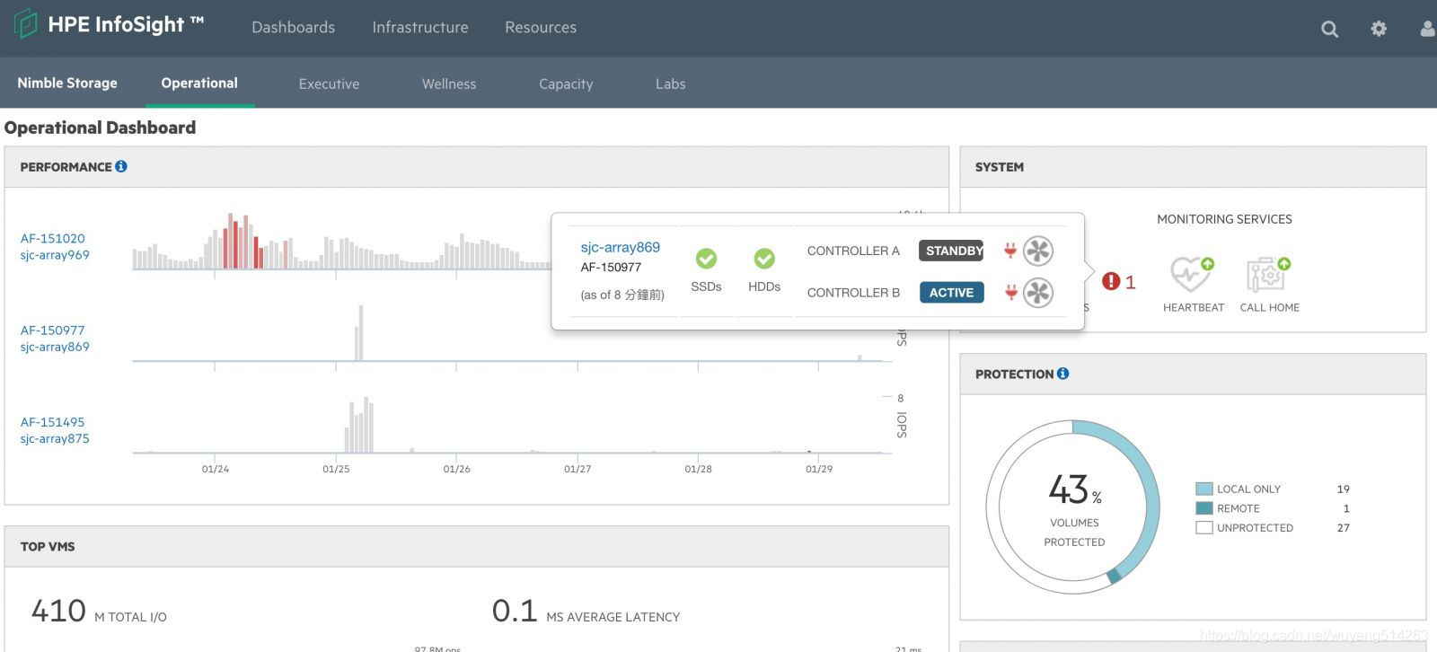Click the Monitoring Services heading
Viewport: 1437px width, 652px height.
[x=1224, y=219]
